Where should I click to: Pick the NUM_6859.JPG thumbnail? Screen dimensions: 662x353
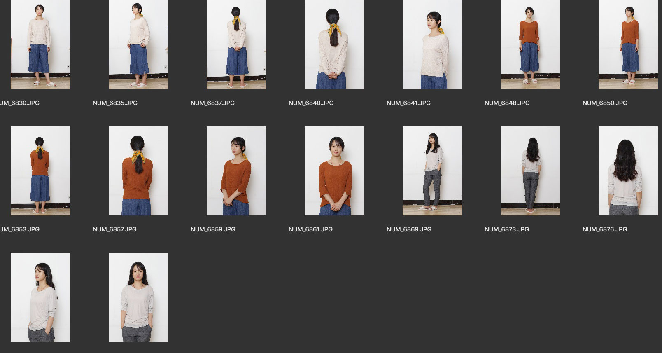[236, 171]
